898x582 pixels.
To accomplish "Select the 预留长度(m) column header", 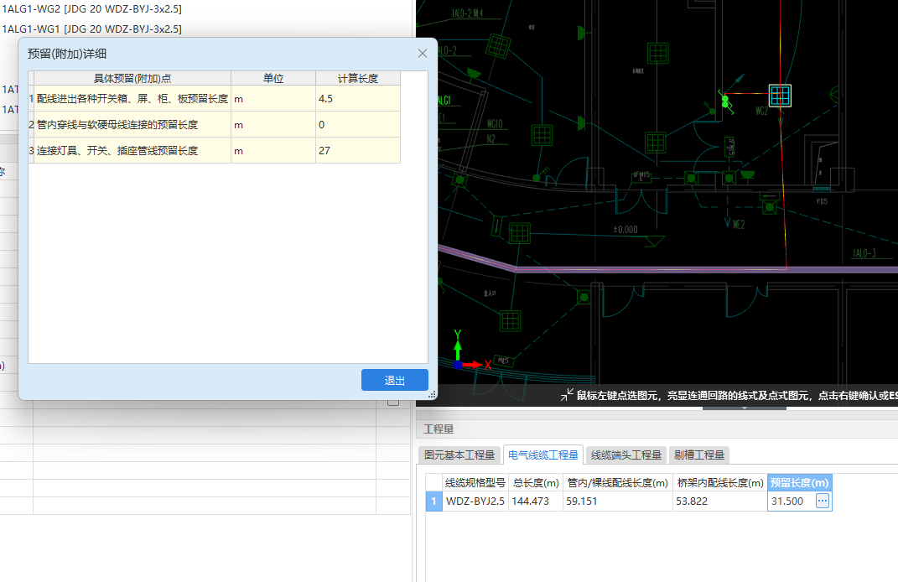I will click(x=800, y=483).
